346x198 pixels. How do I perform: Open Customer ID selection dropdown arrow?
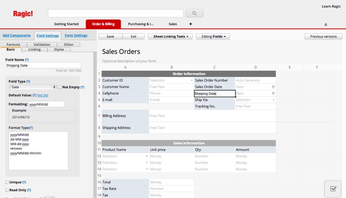pyautogui.click(x=192, y=80)
